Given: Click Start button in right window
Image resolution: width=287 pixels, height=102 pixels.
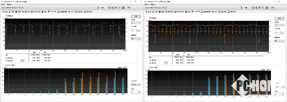Looking at the screenshot, I should [x=280, y=19].
